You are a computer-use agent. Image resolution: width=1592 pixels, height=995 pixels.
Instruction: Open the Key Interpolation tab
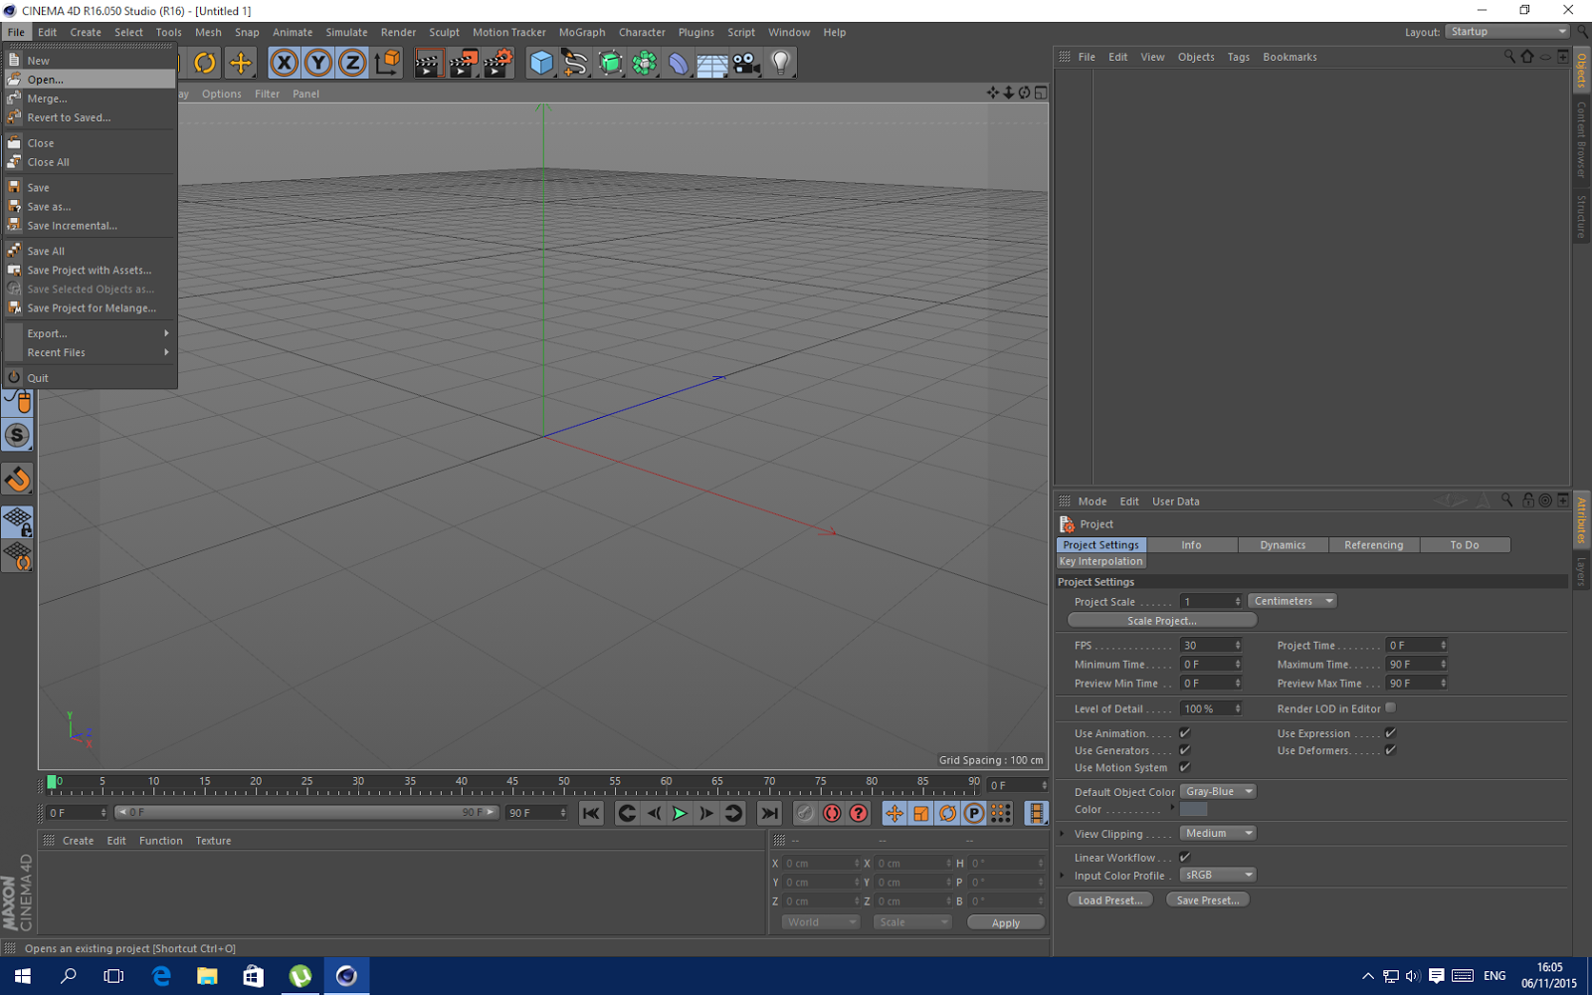click(x=1101, y=561)
